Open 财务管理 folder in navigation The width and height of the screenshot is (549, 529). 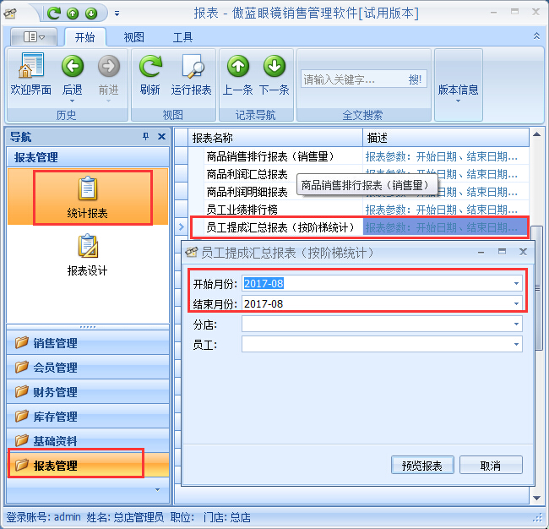pos(88,391)
